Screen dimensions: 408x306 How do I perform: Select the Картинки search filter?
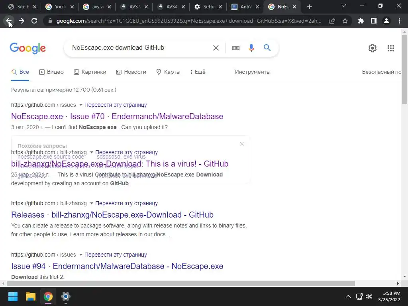click(90, 72)
